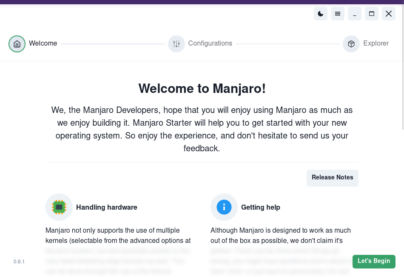Toggle dark mode with the moon icon
This screenshot has width=404, height=277.
click(321, 14)
